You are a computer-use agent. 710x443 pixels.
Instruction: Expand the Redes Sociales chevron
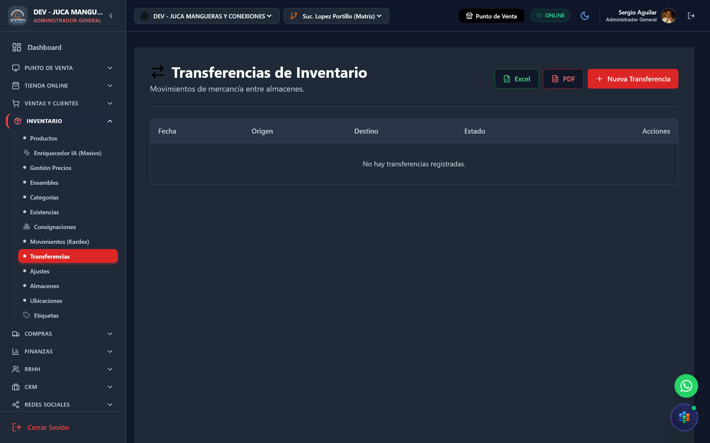[110, 405]
